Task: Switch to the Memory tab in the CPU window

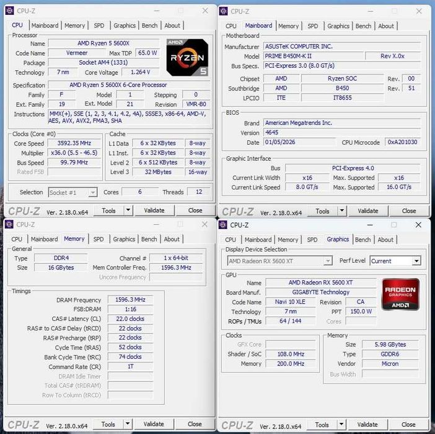Action: pos(74,25)
